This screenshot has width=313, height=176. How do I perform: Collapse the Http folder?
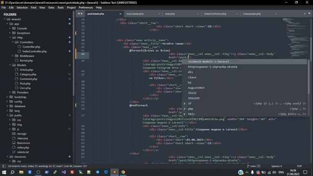click(x=10, y=38)
